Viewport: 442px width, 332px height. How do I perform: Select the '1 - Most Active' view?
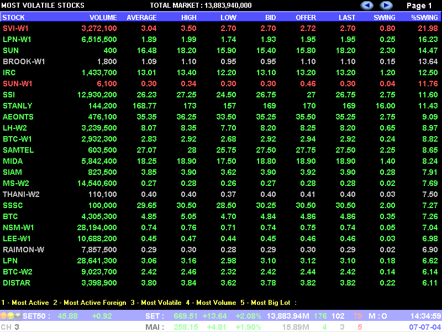coord(25,303)
